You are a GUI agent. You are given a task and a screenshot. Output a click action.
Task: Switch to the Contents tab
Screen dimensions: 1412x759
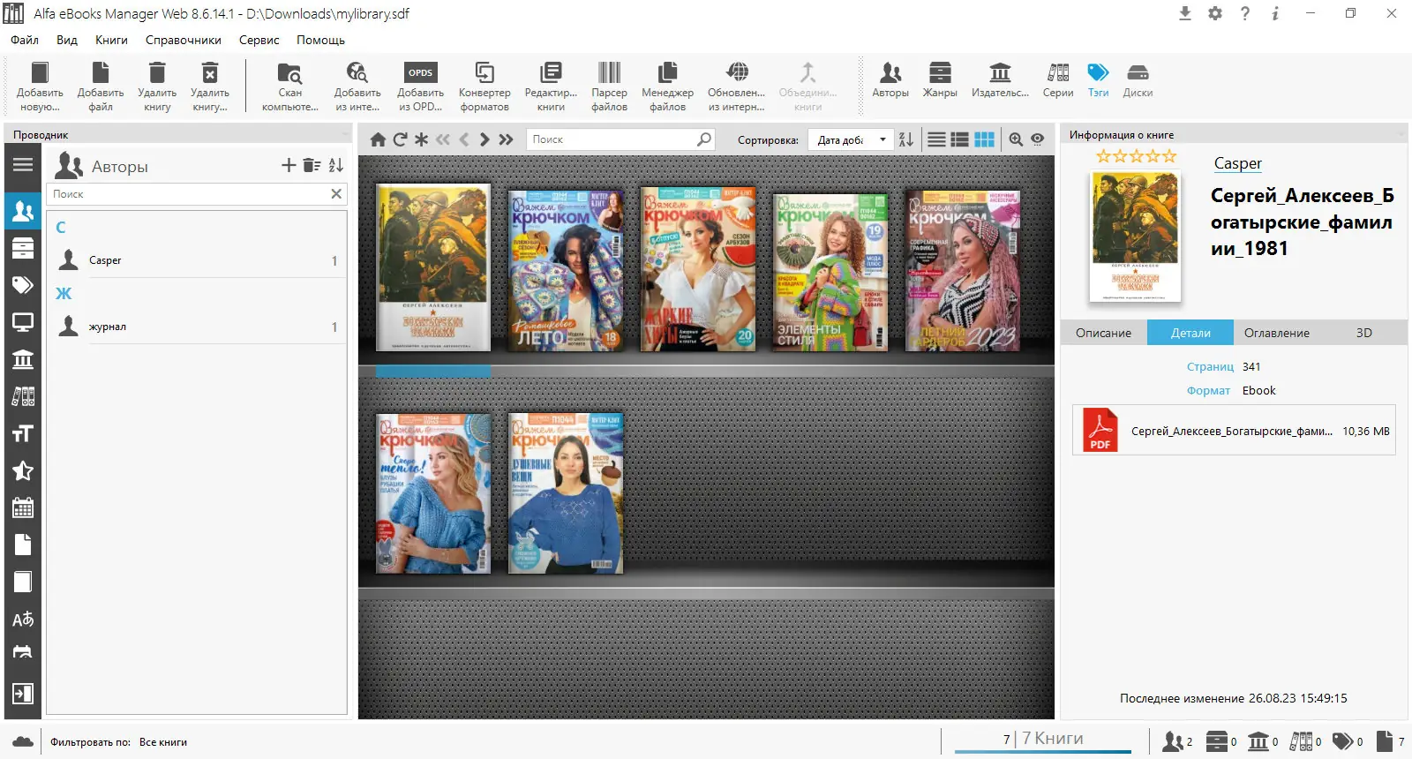[x=1277, y=333]
